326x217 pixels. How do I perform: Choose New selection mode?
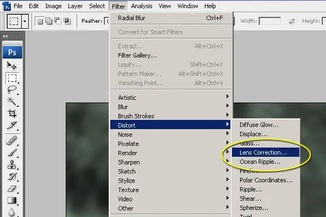[40, 21]
